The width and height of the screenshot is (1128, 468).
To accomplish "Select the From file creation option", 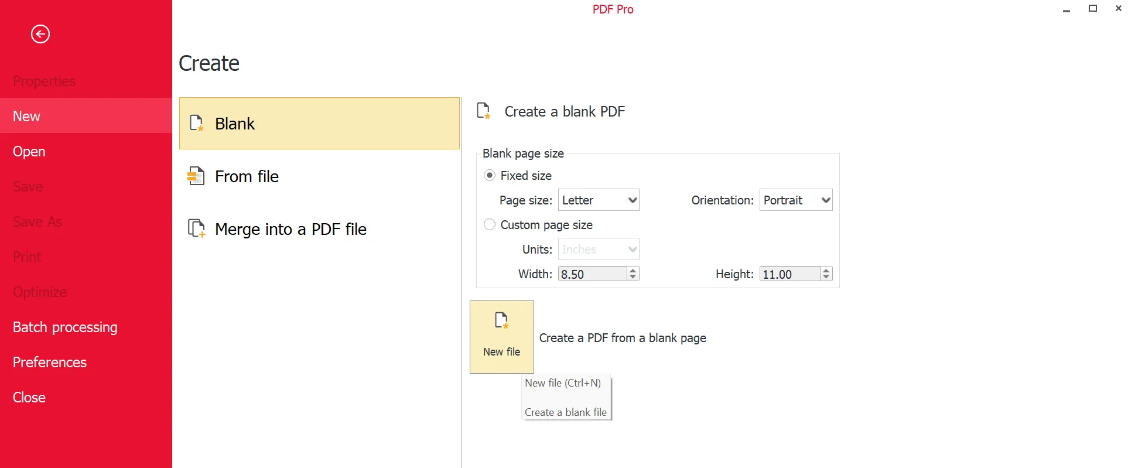I will click(247, 176).
